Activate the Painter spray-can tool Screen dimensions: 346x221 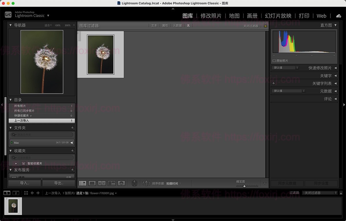coord(134,183)
